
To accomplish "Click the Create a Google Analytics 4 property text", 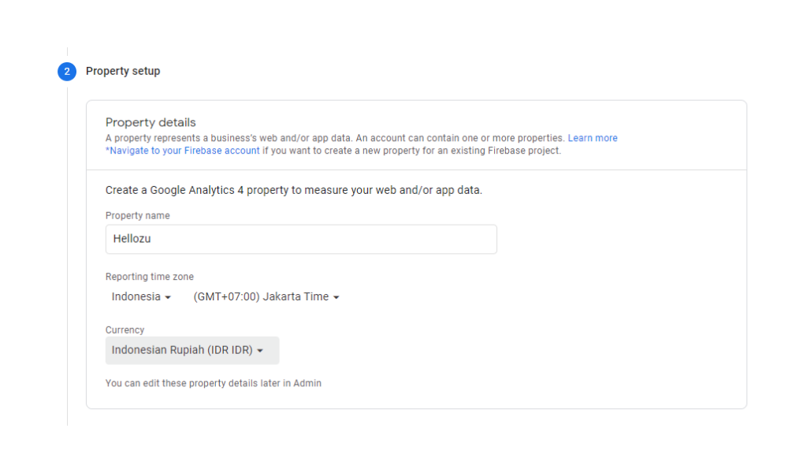I will [x=293, y=190].
